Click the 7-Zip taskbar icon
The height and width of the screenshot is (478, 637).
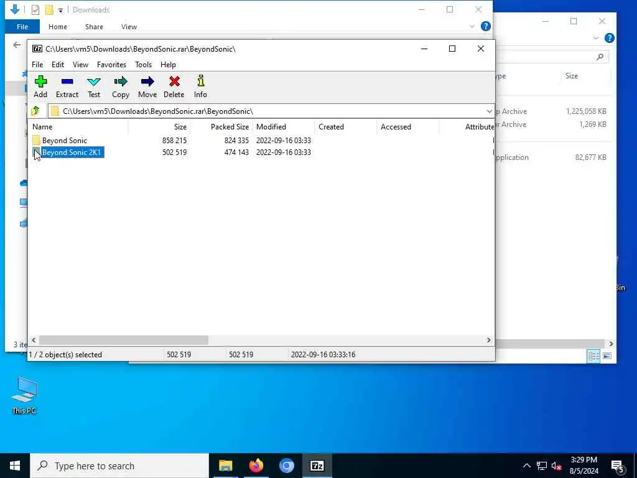click(x=317, y=466)
